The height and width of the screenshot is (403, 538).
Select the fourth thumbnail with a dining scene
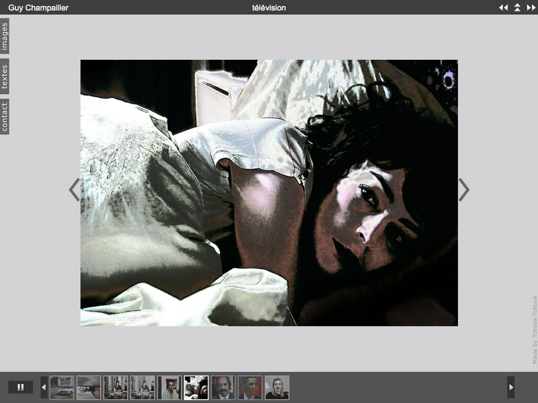point(142,387)
